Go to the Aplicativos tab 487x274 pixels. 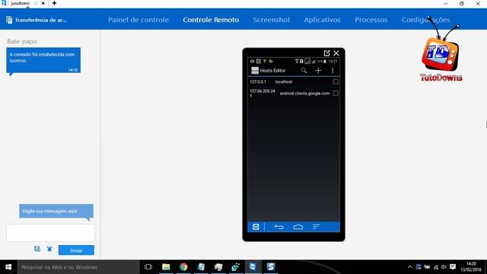point(322,20)
